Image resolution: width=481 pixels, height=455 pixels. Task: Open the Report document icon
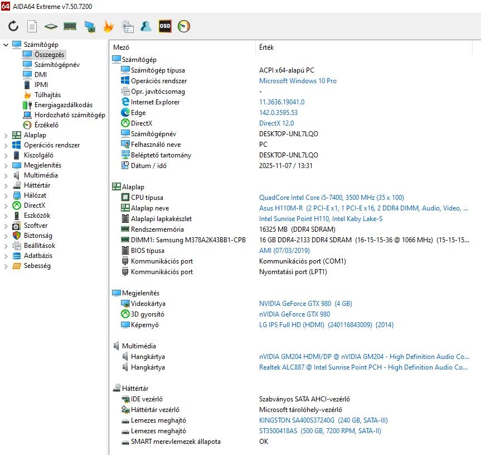[x=32, y=26]
